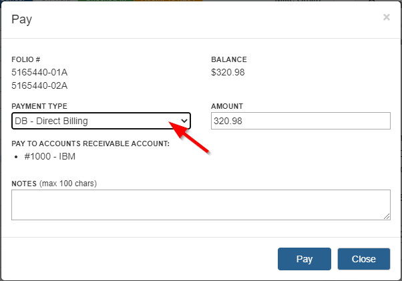
Task: Click the Notes label
Action: click(24, 183)
